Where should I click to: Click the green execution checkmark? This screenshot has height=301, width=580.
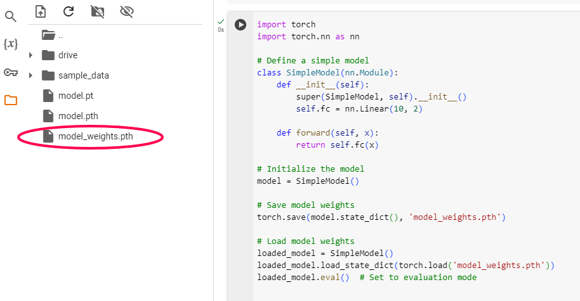click(221, 22)
